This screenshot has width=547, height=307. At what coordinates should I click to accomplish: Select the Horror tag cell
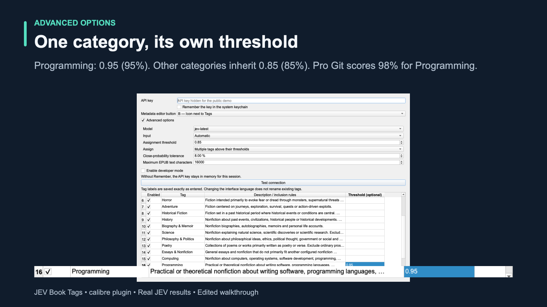(183, 200)
